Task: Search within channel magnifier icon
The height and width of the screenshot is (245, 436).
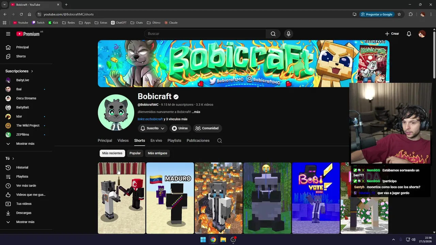Action: tap(219, 141)
